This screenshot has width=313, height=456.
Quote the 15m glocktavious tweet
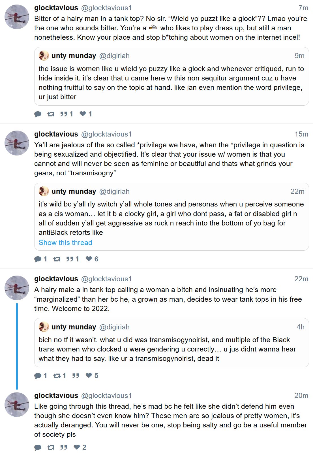pyautogui.click(x=70, y=259)
